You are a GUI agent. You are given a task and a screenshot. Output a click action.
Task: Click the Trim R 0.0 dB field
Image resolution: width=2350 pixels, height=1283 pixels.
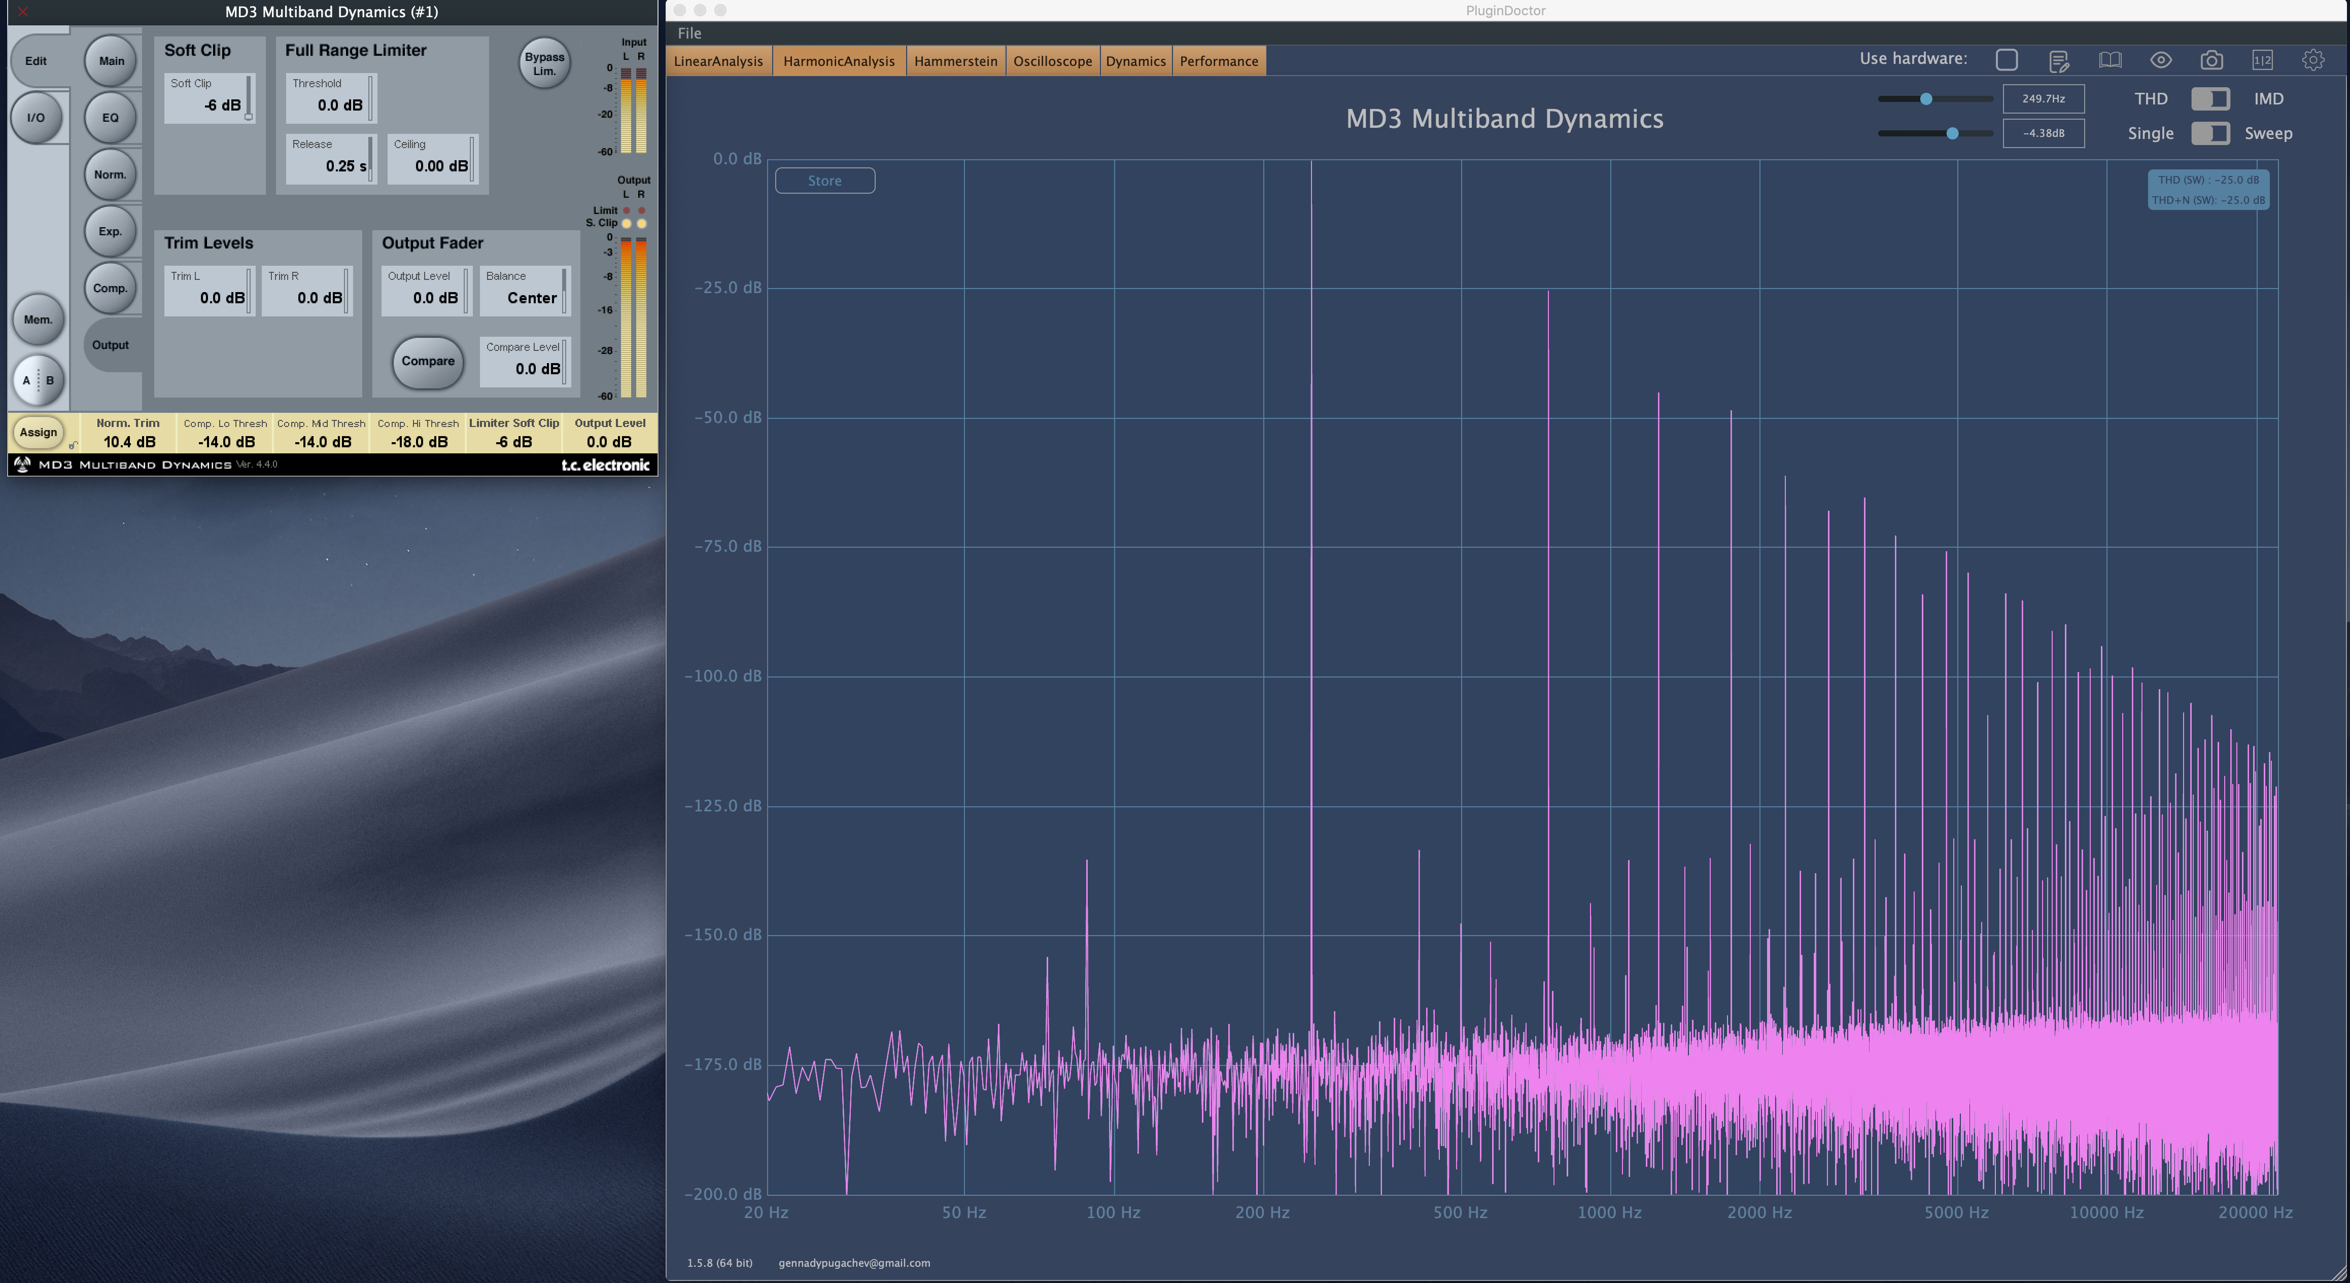pyautogui.click(x=306, y=291)
